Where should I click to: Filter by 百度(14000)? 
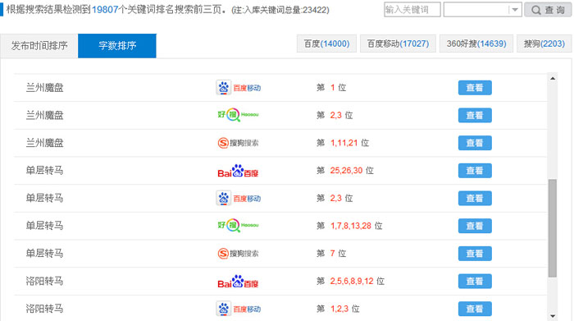point(326,44)
